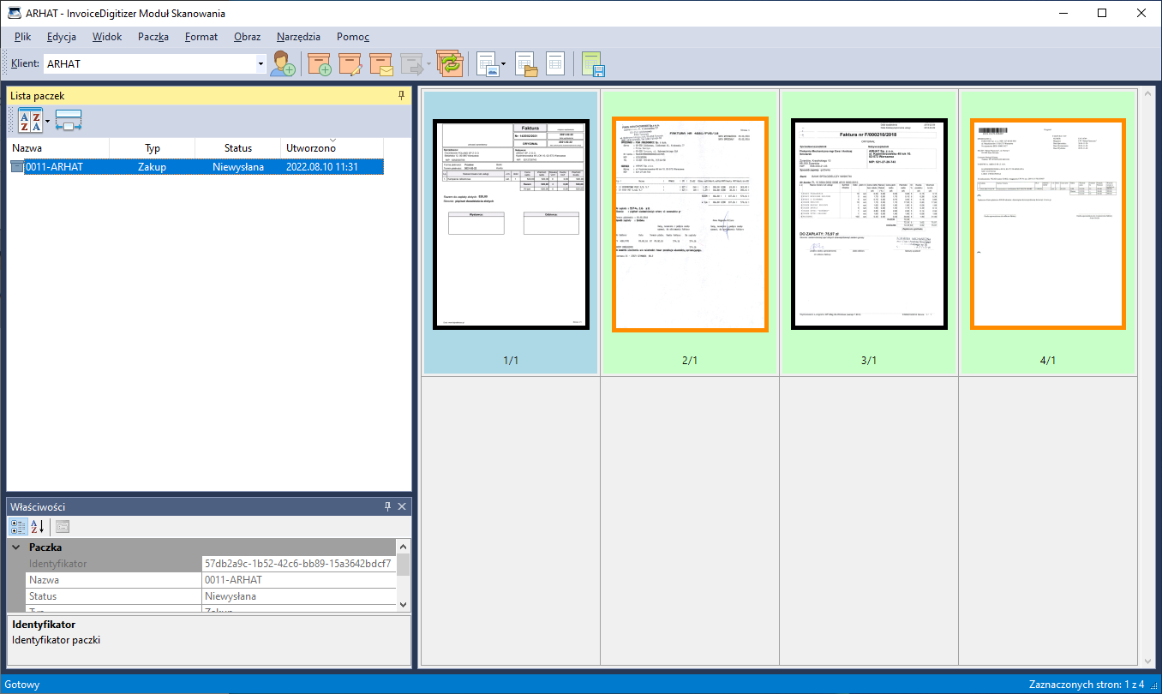Click the send package envelope icon
The width and height of the screenshot is (1162, 694).
[x=381, y=64]
